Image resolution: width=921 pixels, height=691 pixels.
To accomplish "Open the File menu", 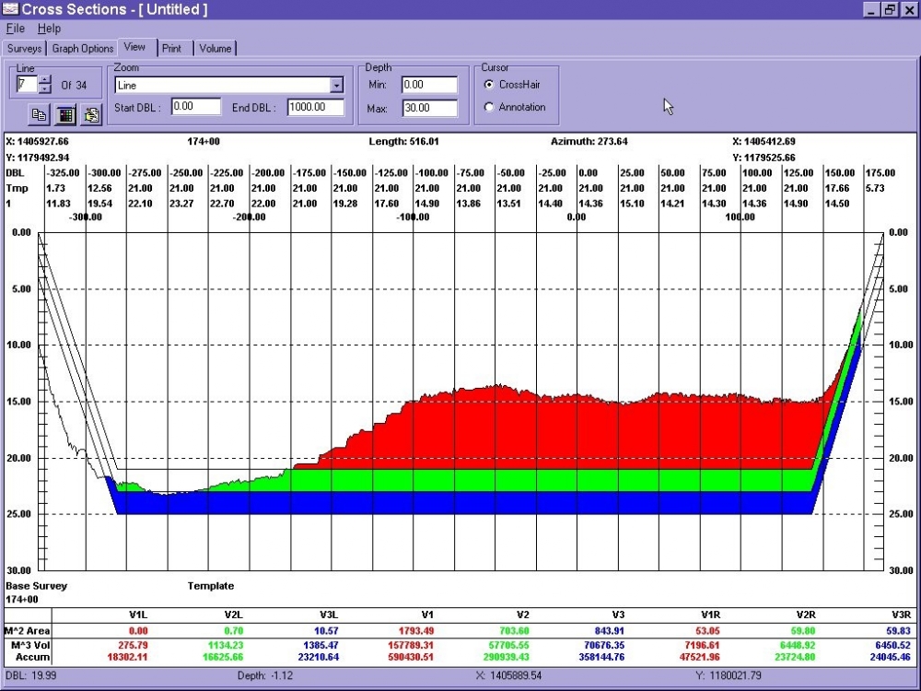I will point(16,29).
